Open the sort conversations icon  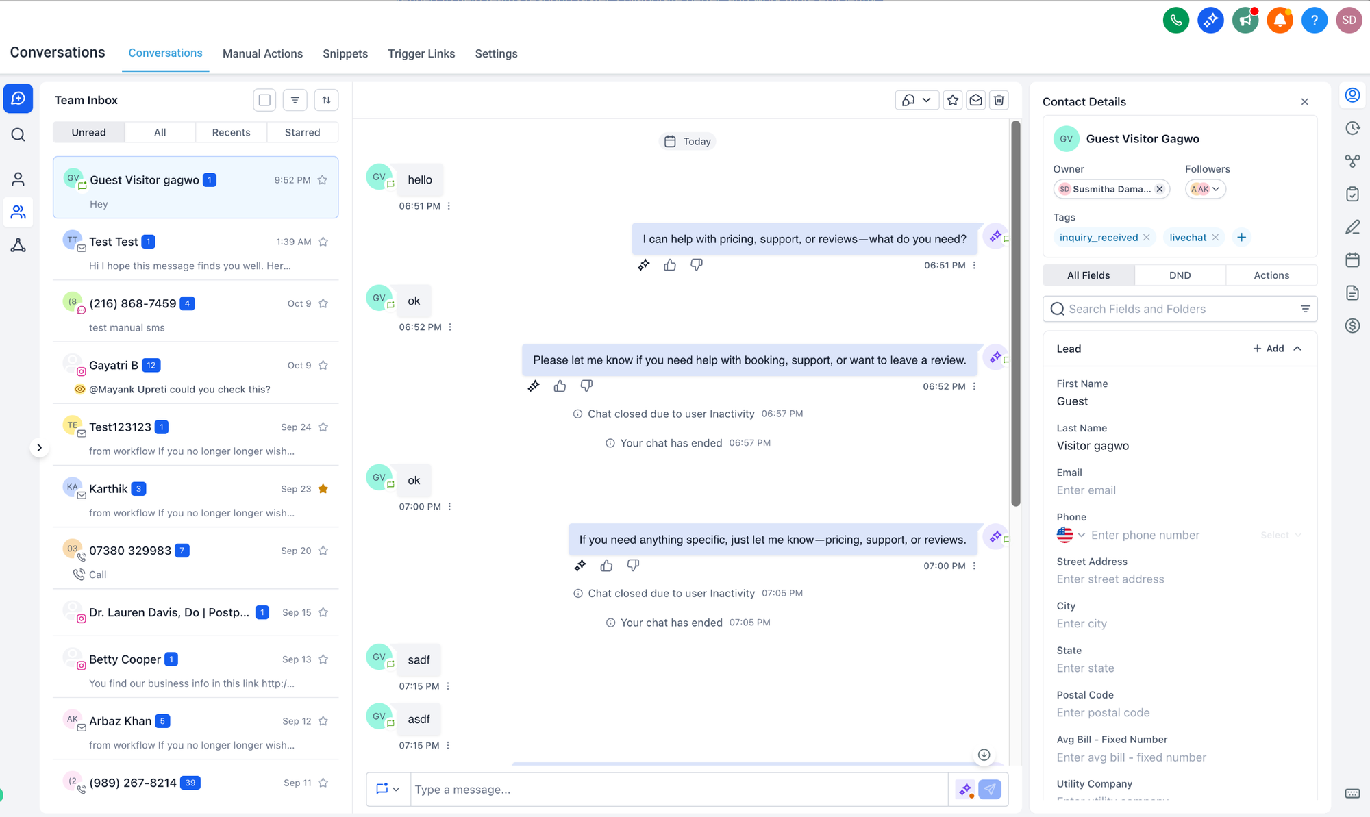pyautogui.click(x=326, y=100)
